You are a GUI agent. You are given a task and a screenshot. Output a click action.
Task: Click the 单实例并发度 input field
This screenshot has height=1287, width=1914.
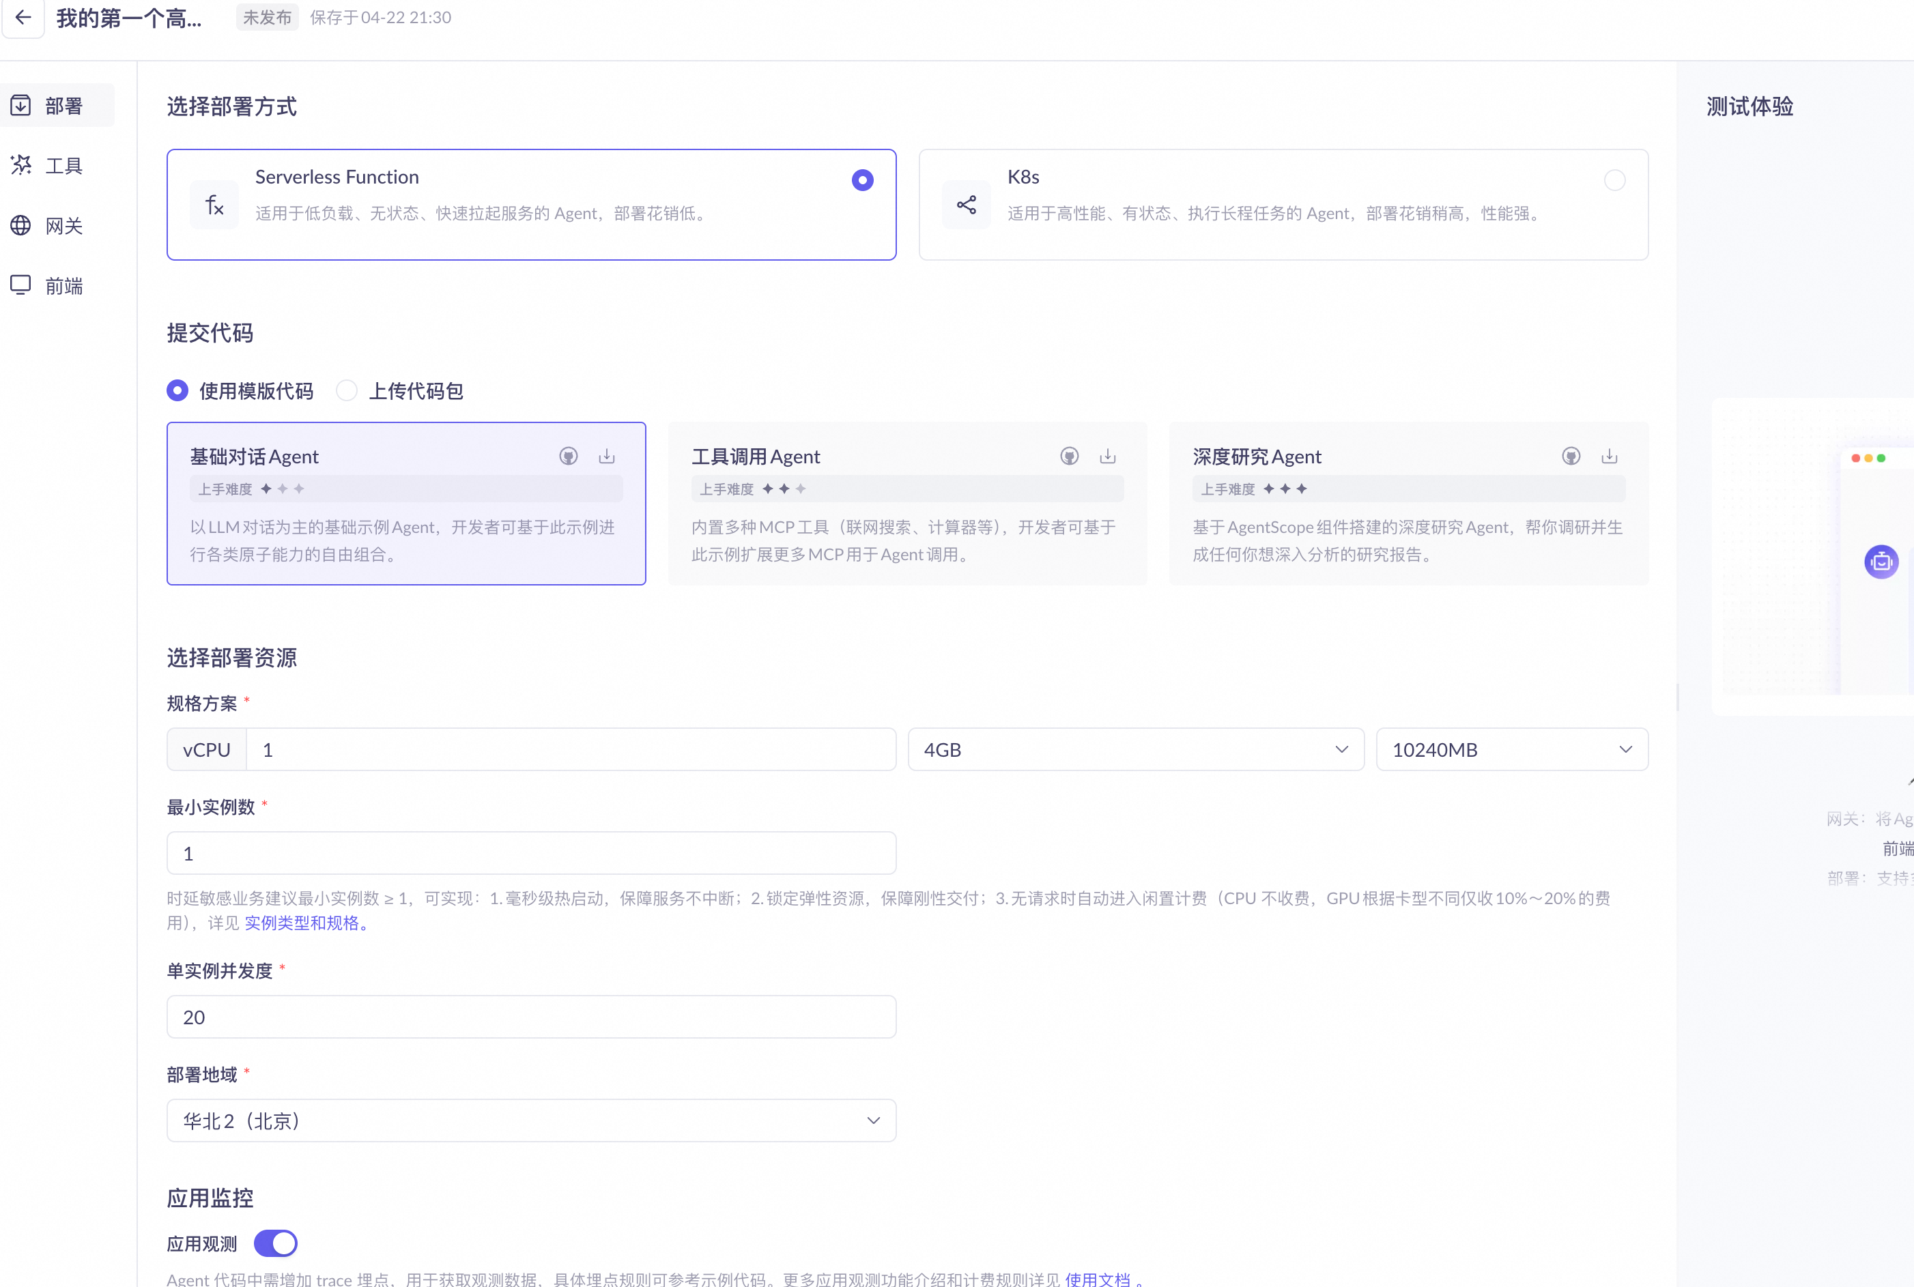tap(531, 1017)
